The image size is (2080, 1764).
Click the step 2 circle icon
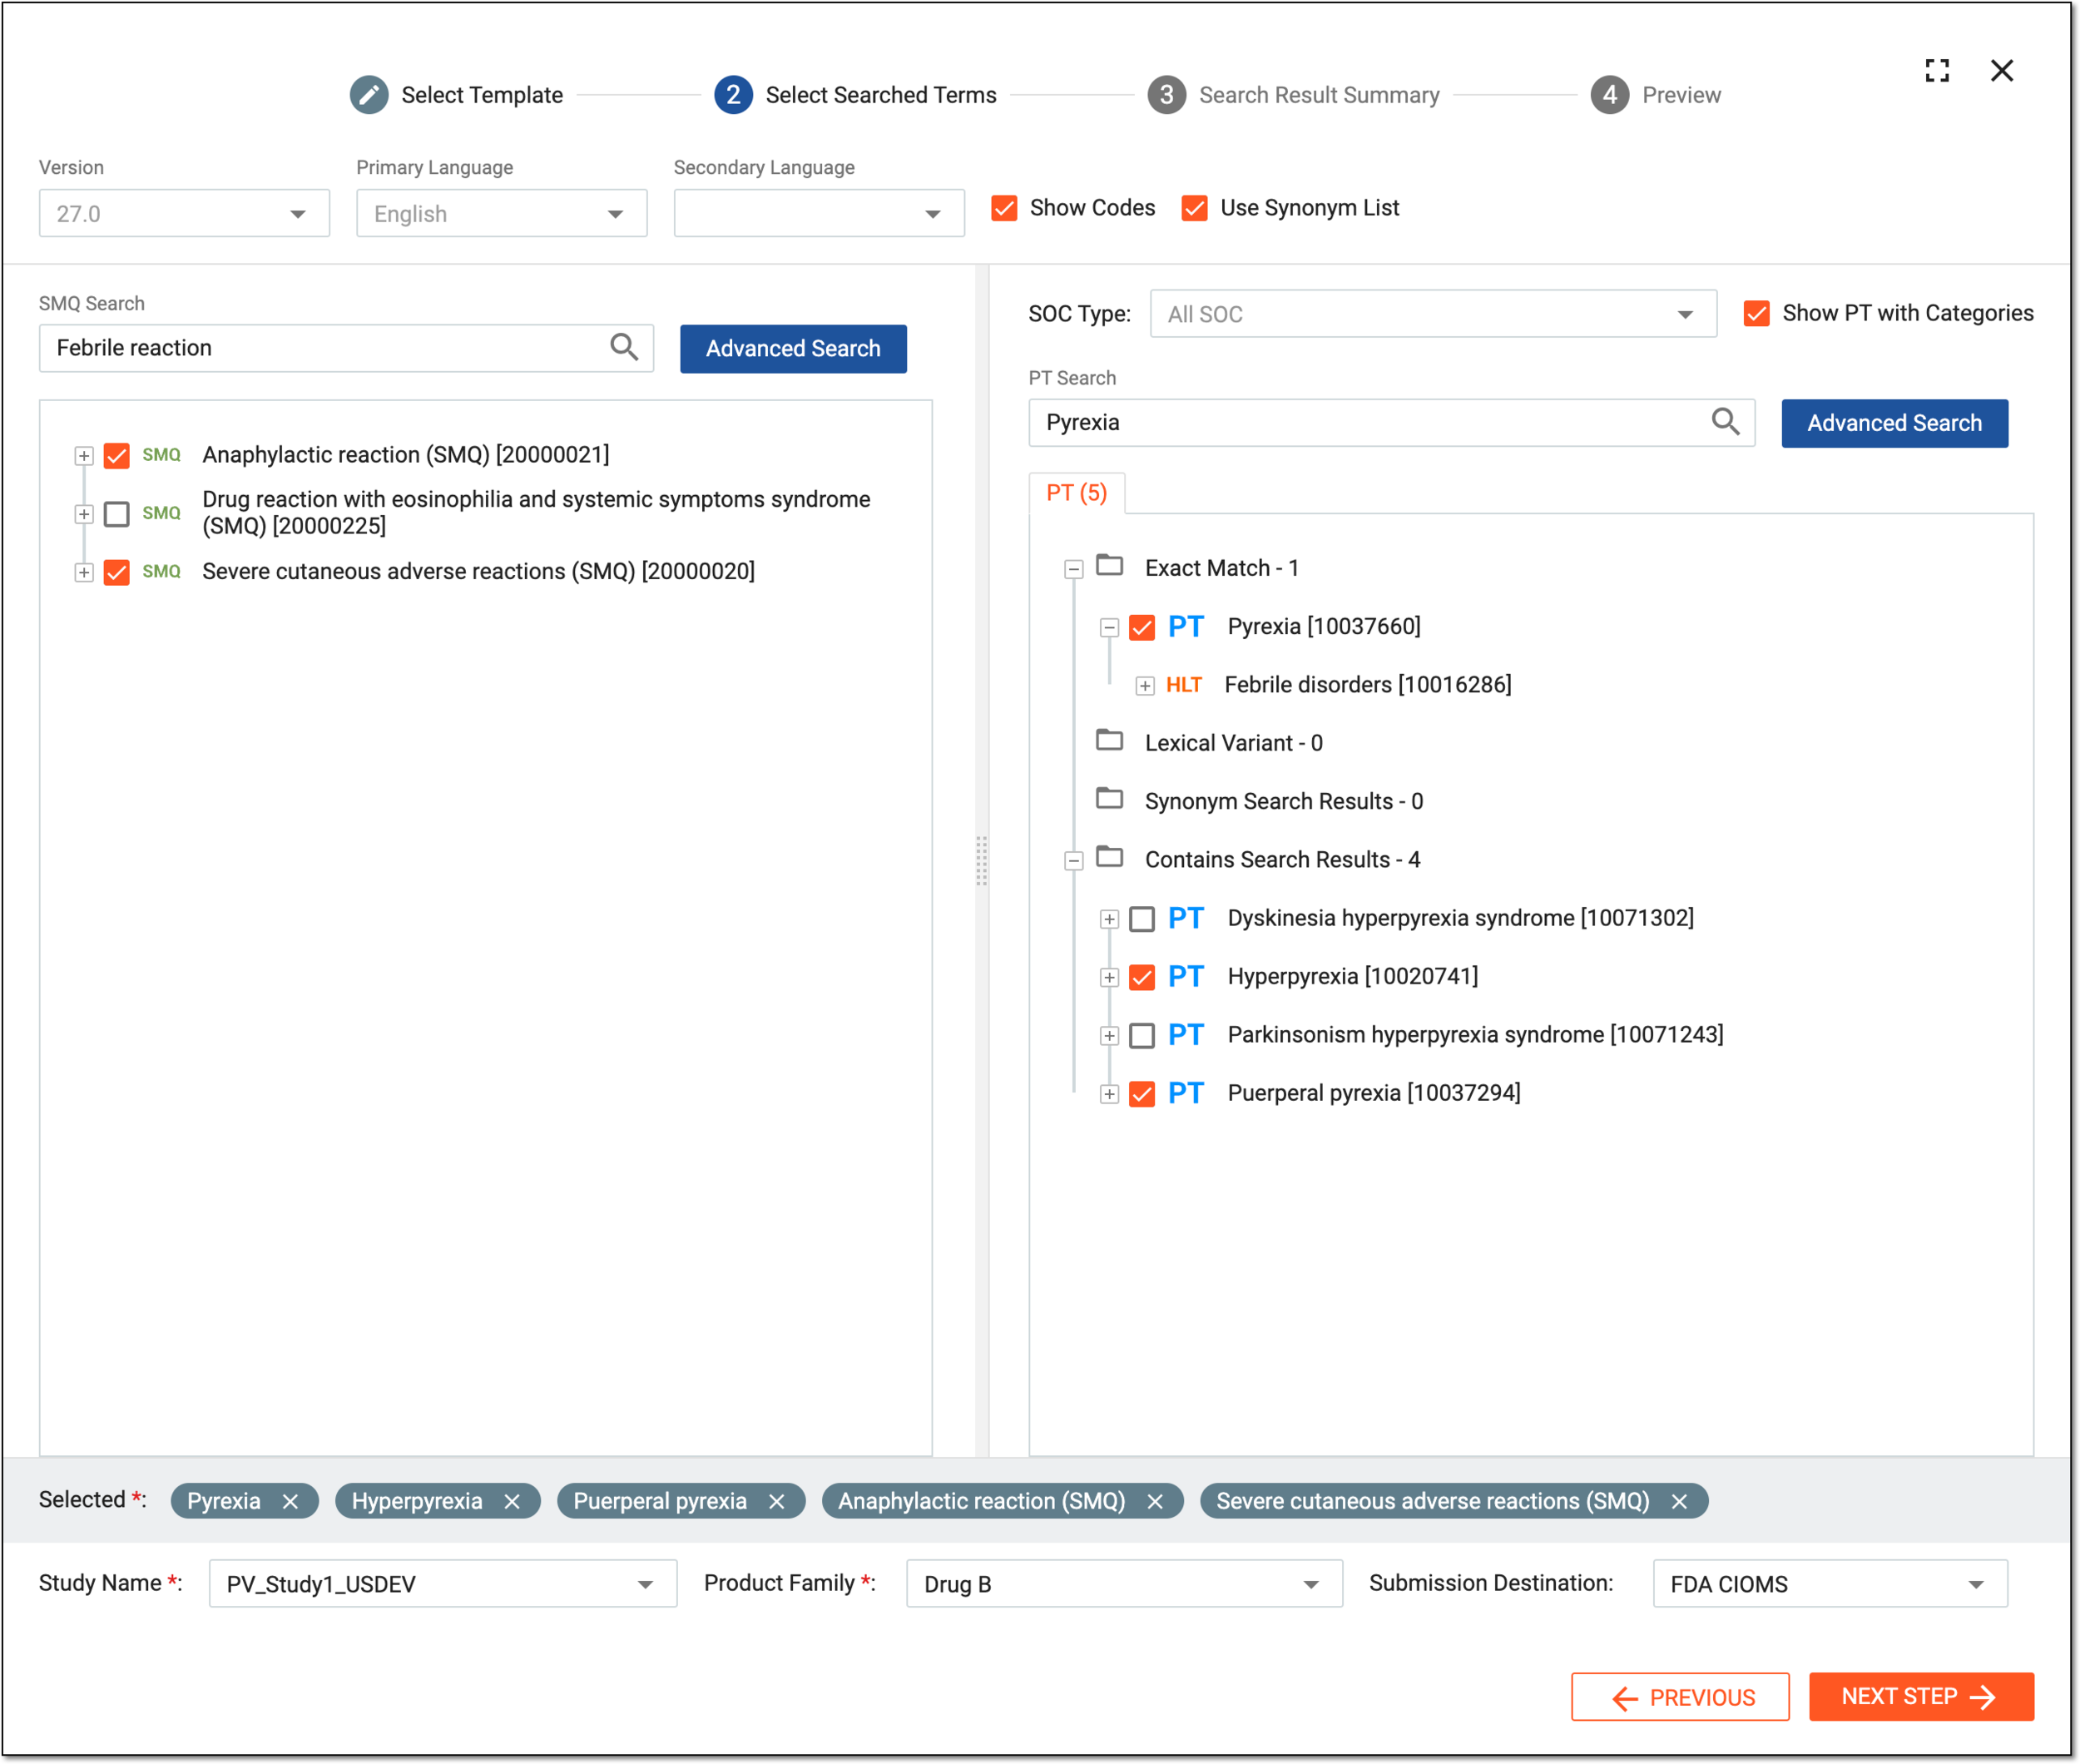tap(733, 95)
